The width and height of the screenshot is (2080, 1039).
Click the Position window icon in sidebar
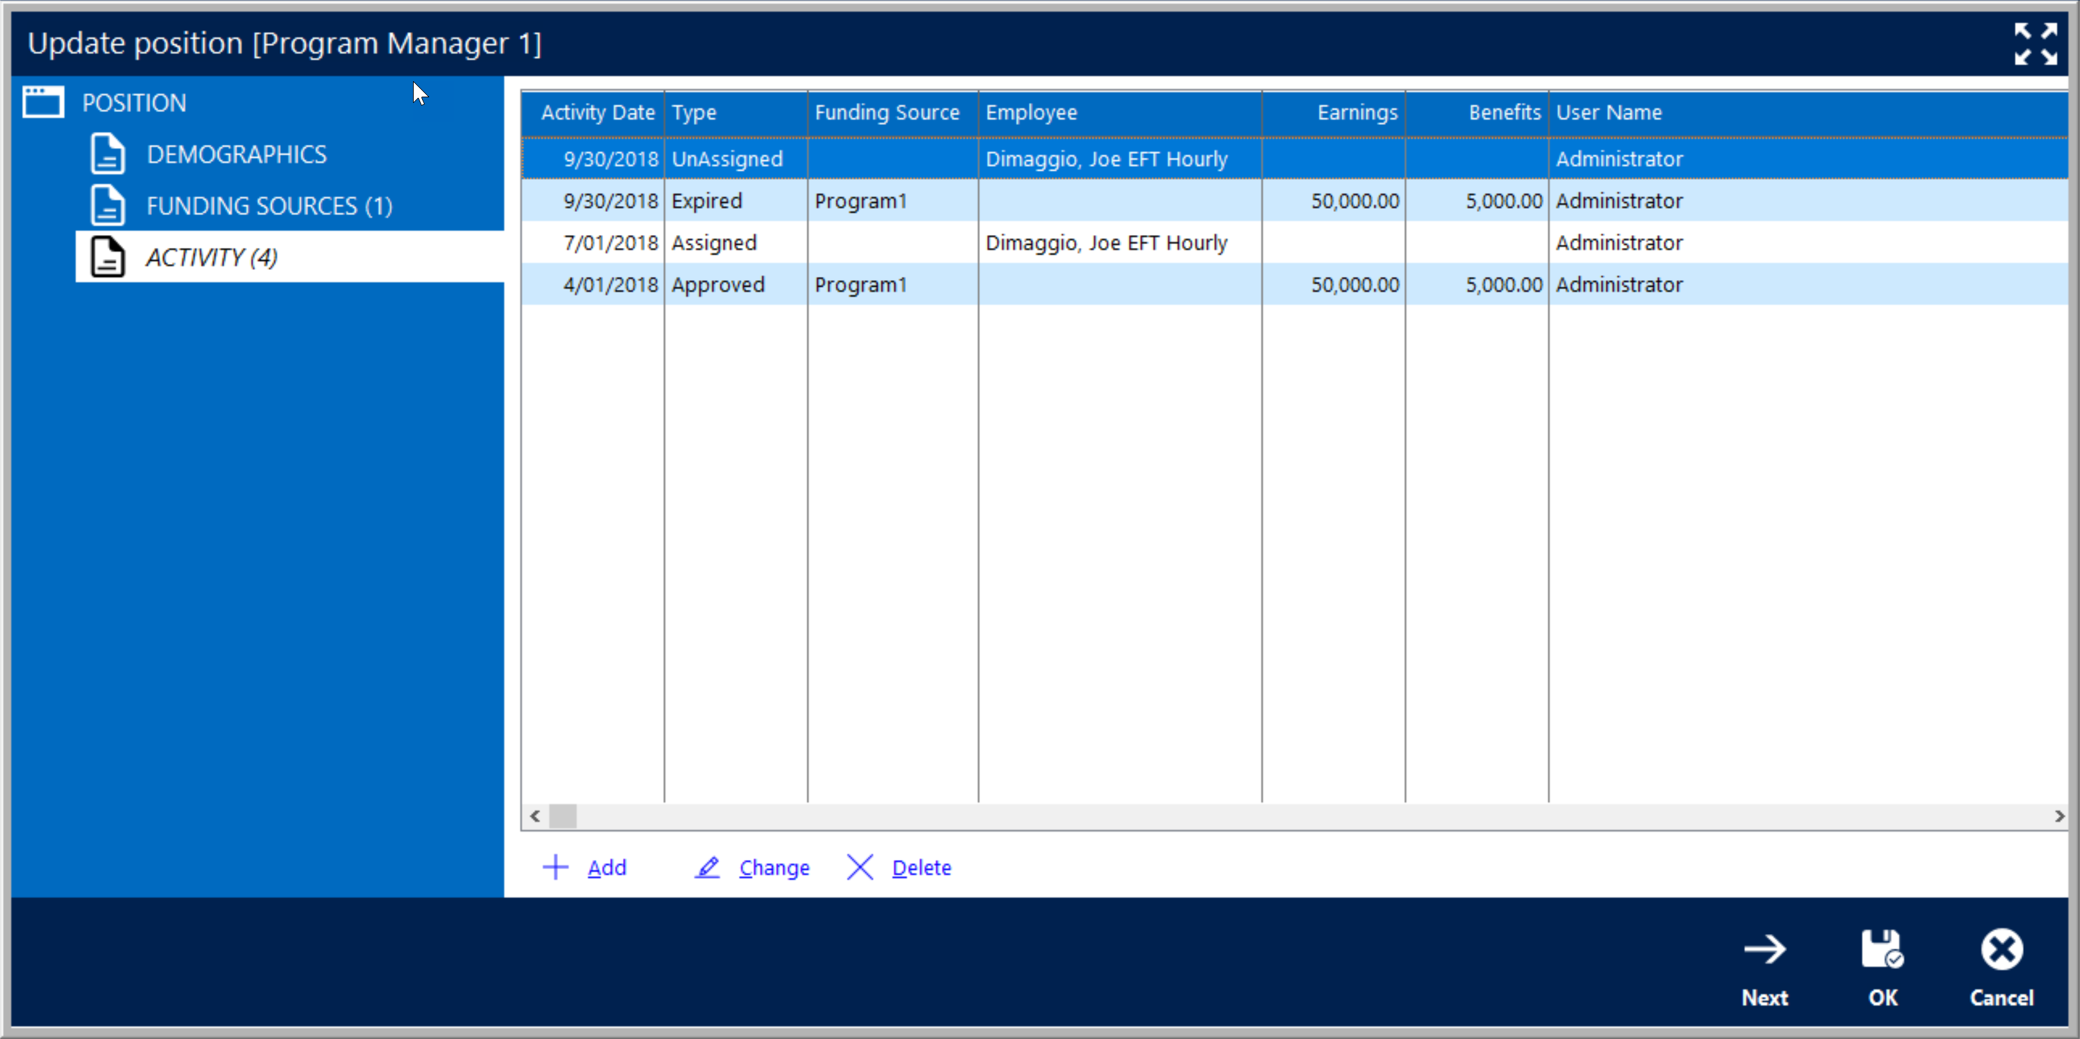[x=43, y=102]
